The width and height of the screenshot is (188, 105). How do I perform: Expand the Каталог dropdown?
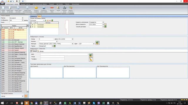pos(57,41)
